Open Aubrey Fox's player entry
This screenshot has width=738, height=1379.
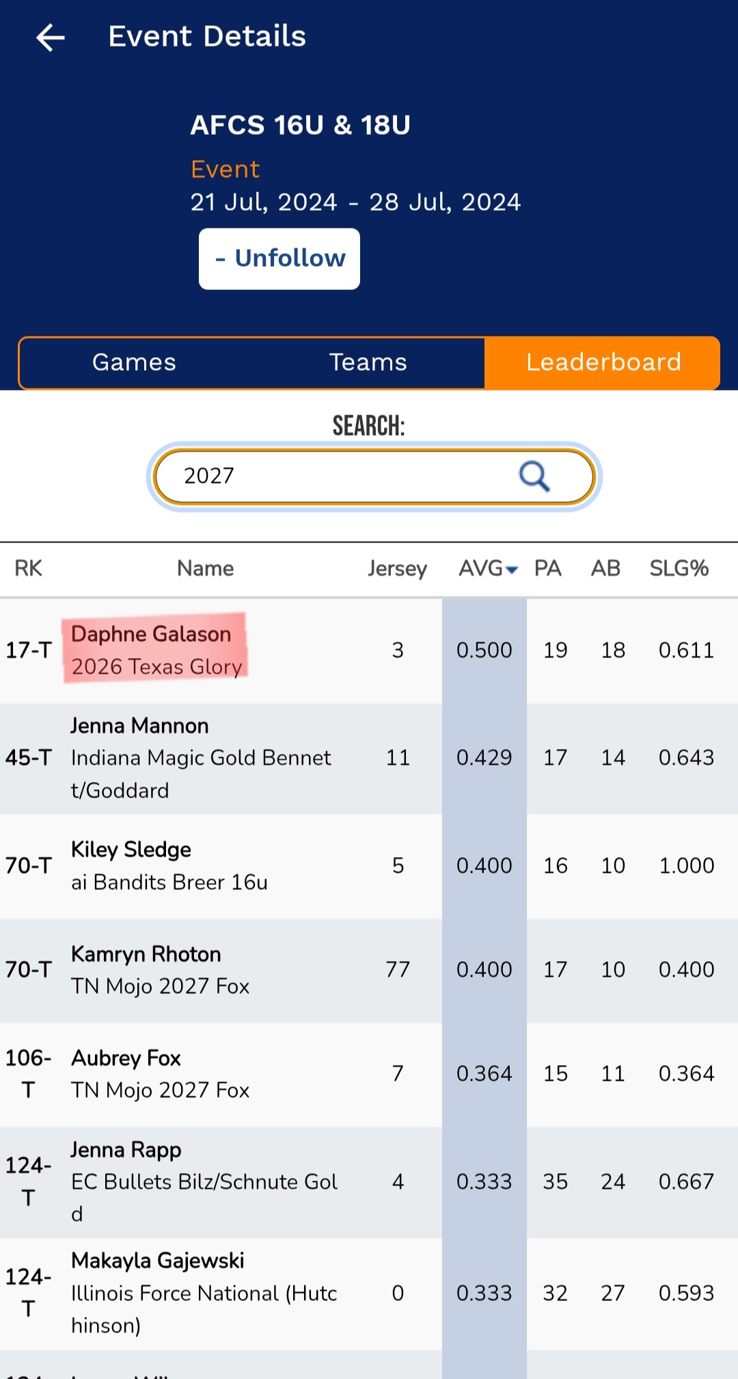(x=369, y=1074)
